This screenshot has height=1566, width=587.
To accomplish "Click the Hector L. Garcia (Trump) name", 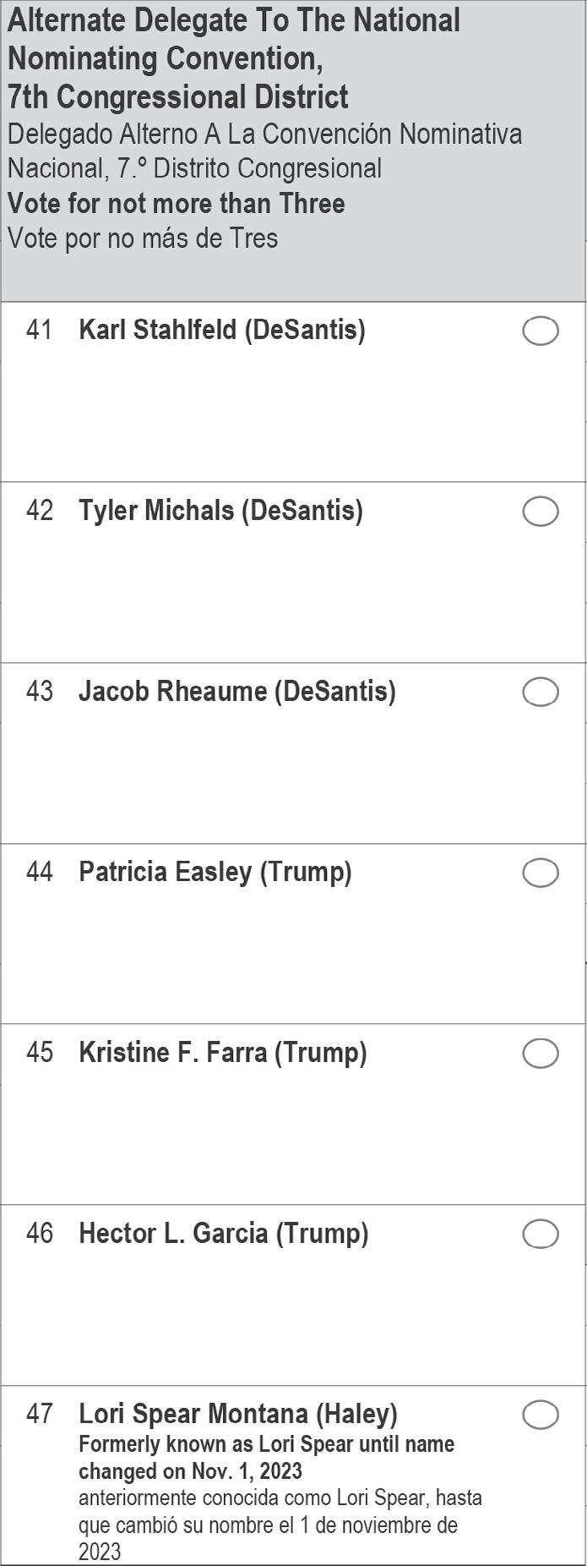I will tap(224, 1233).
